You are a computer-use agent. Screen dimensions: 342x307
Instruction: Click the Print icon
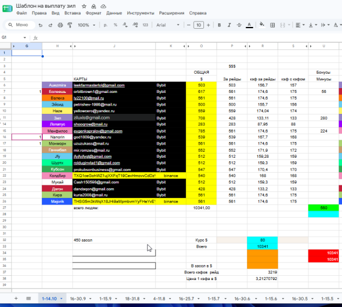[60, 25]
